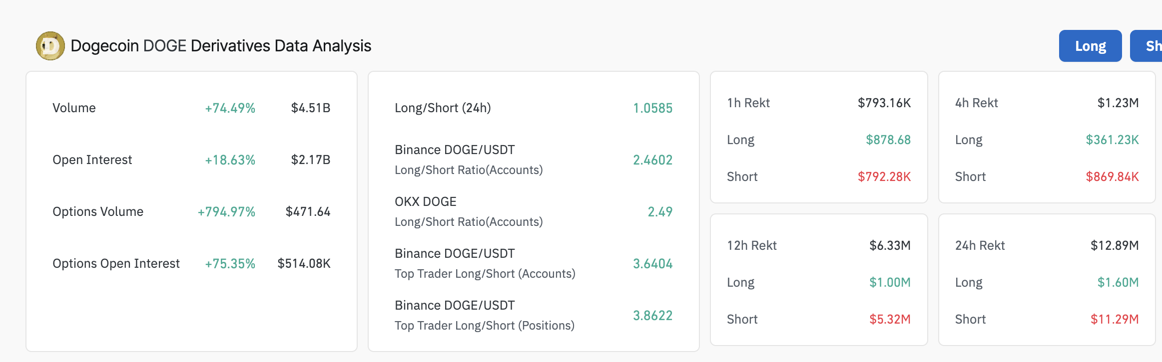The image size is (1162, 362).
Task: Click the Long/Short (24h) ratio 1.0585
Action: coord(652,108)
